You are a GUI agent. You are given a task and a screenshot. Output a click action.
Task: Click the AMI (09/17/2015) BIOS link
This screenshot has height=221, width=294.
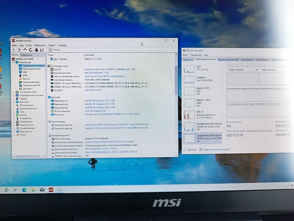click(93, 90)
